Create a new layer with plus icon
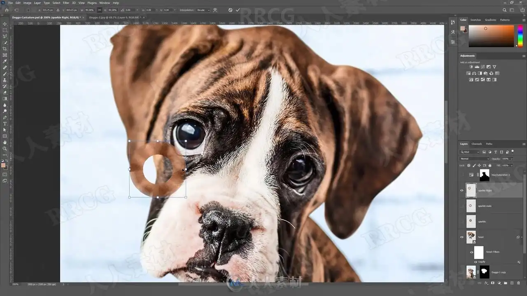This screenshot has width=527, height=296. pyautogui.click(x=512, y=283)
